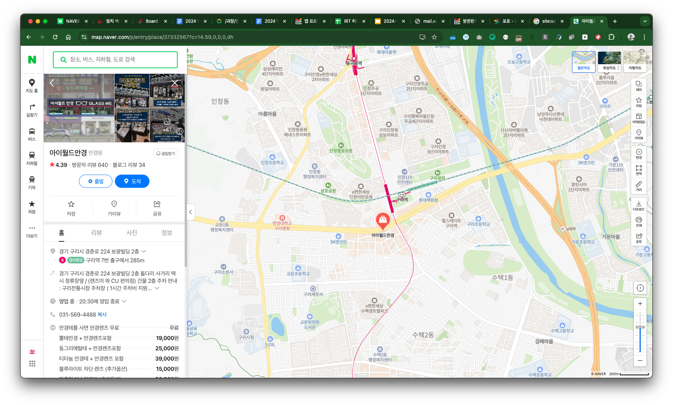Open 더보기 in the sidebar
Image resolution: width=673 pixels, height=405 pixels.
[x=32, y=231]
